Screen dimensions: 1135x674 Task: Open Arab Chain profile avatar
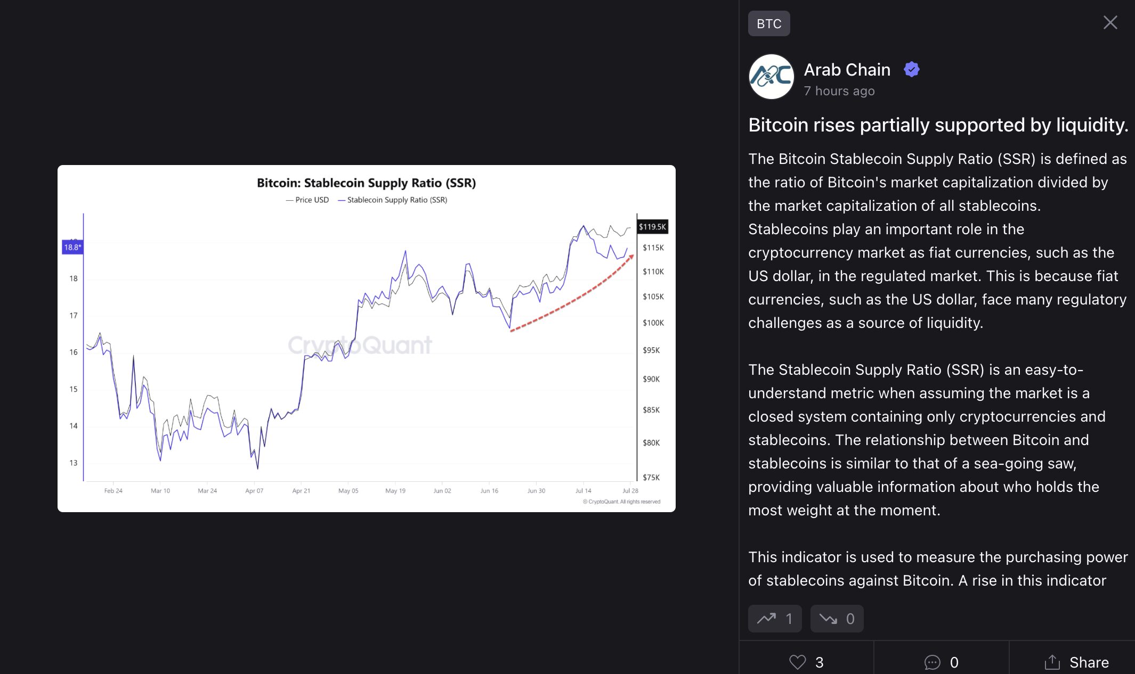[771, 77]
